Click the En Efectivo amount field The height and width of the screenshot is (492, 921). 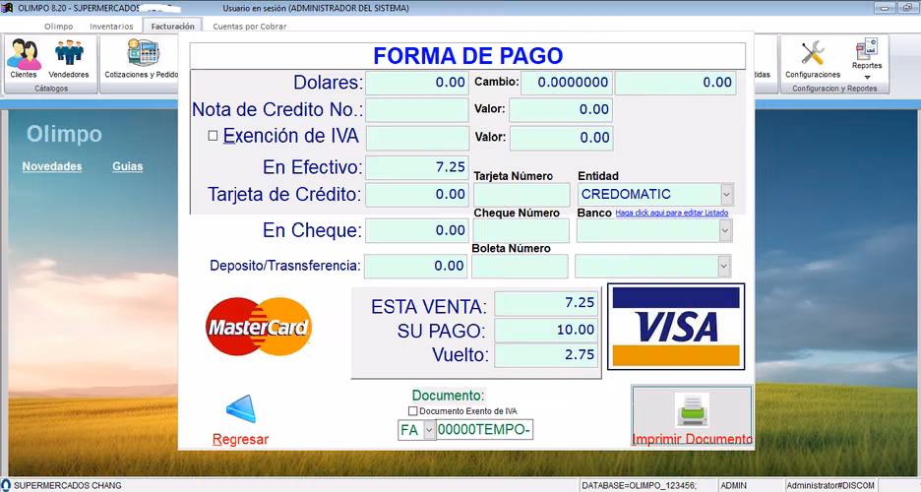point(417,167)
